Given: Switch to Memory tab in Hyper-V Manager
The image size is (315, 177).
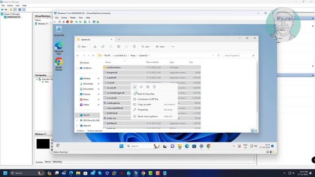Looking at the screenshot, I should [48, 162].
